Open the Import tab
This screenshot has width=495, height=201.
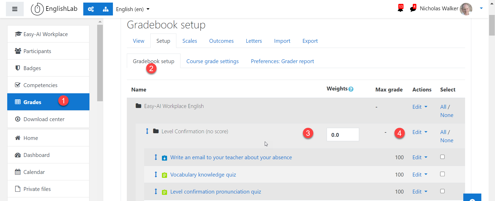click(282, 41)
